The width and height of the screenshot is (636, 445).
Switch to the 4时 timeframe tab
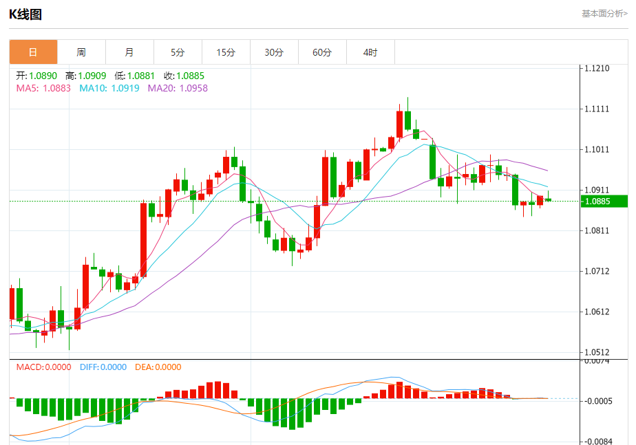pos(370,52)
